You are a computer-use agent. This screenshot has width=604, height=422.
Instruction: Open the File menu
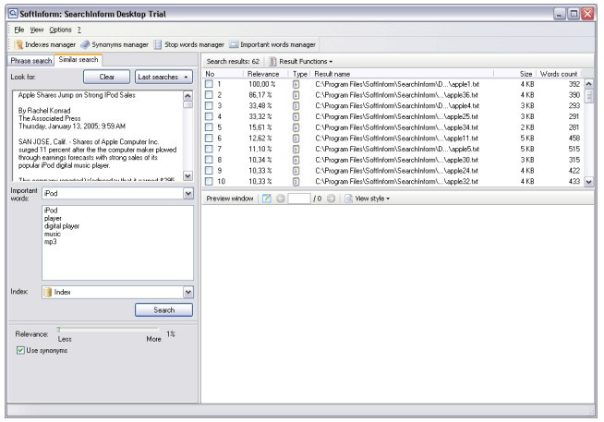click(18, 30)
